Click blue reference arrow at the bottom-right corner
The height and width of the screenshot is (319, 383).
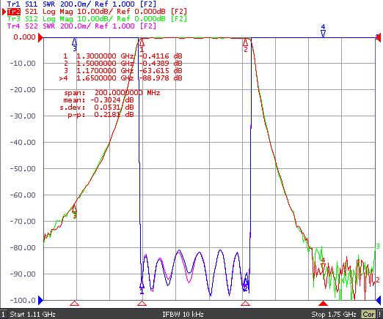click(379, 300)
